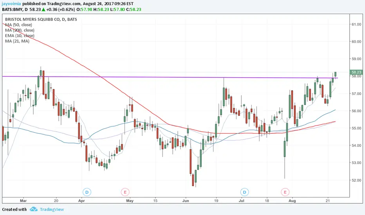Click the 52.00 price axis label
The image size is (365, 215).
356,180
